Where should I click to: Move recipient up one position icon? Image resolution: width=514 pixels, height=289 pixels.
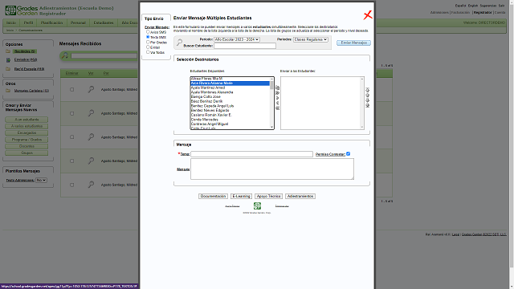click(367, 95)
